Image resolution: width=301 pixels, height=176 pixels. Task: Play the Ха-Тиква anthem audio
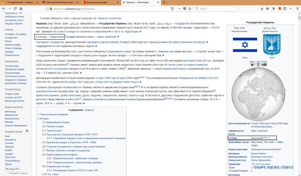pyautogui.click(x=252, y=65)
